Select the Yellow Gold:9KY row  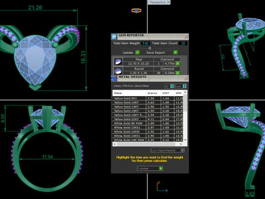click(148, 98)
